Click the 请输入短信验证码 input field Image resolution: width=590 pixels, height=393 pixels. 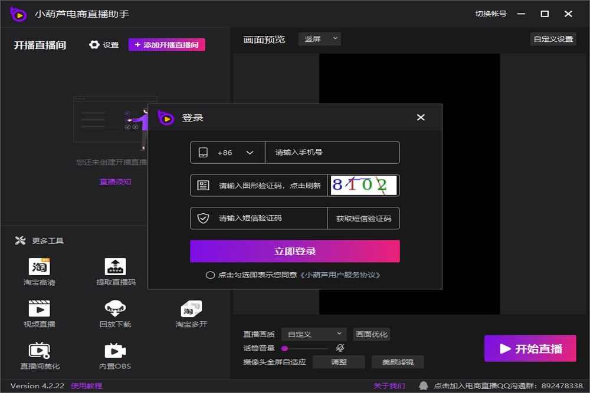pos(270,218)
